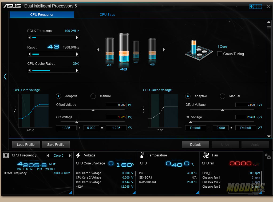Image resolution: width=273 pixels, height=202 pixels.
Task: Click the BCLK Frequency slider bar
Action: (x=53, y=38)
